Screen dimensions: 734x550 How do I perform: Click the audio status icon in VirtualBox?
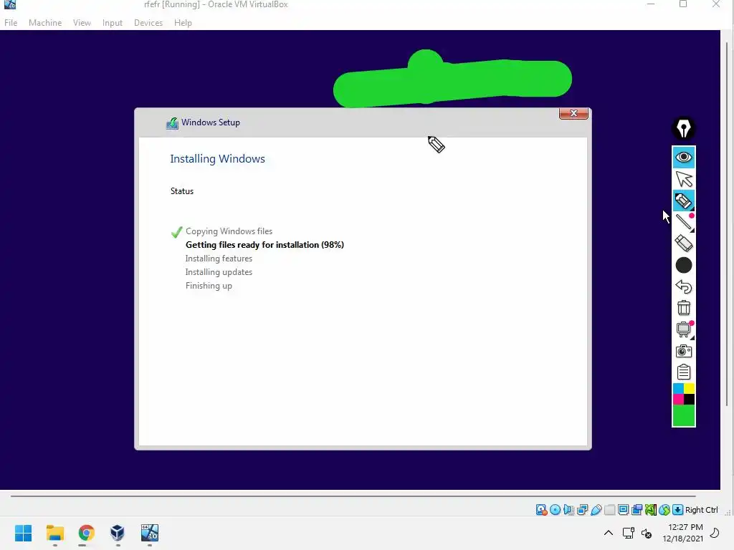click(x=568, y=510)
